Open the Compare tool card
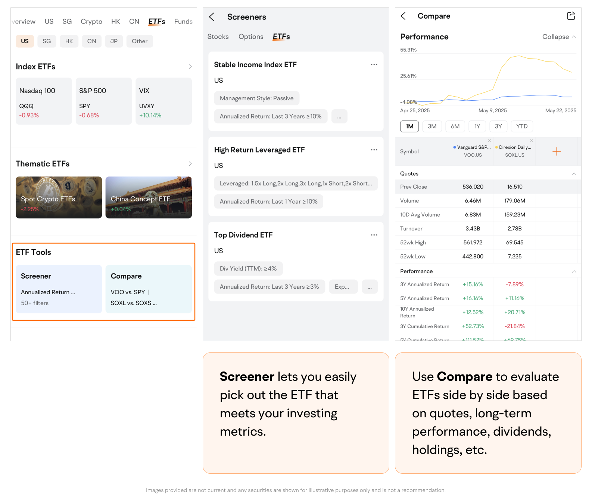 pyautogui.click(x=148, y=289)
